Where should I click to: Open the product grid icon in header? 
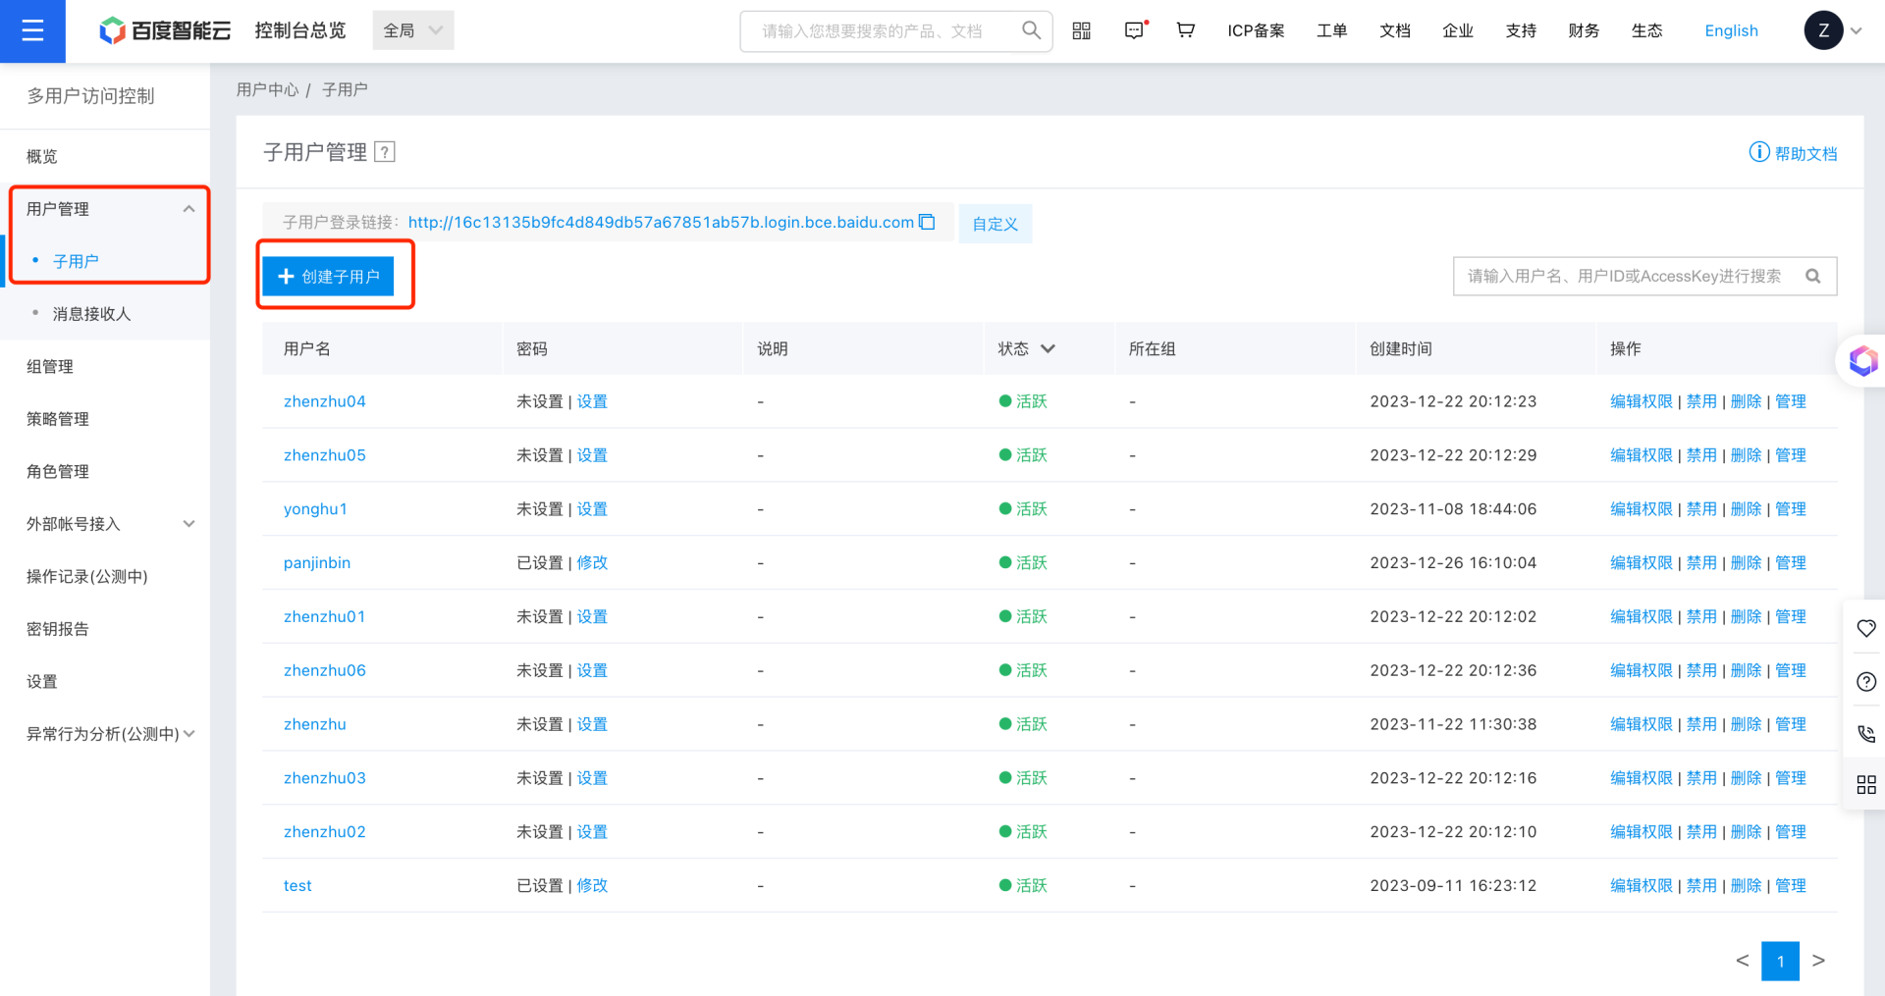point(1081,30)
